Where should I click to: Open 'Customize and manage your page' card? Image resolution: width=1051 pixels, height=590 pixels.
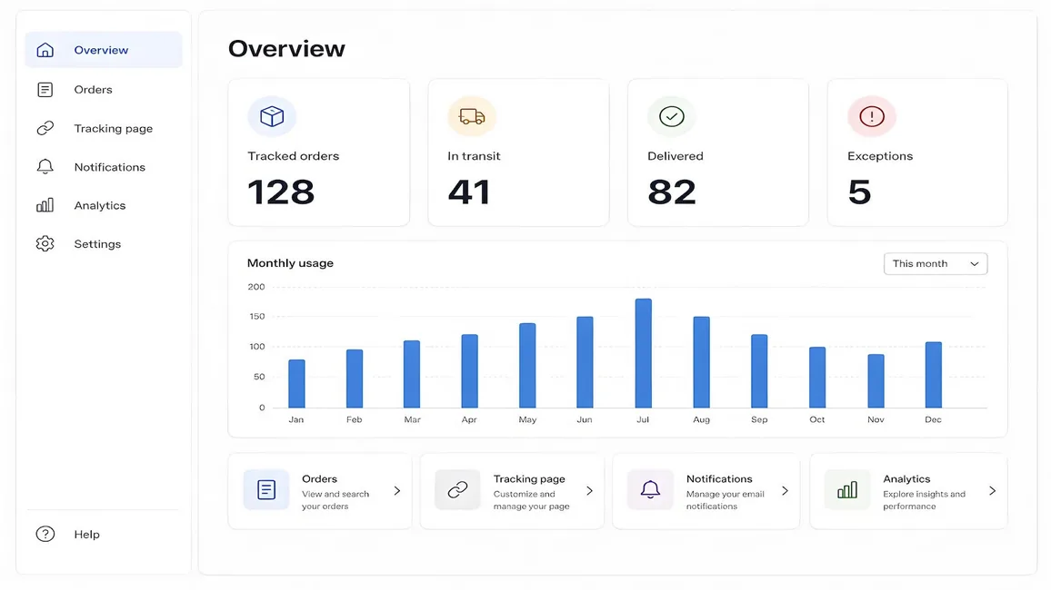click(512, 491)
